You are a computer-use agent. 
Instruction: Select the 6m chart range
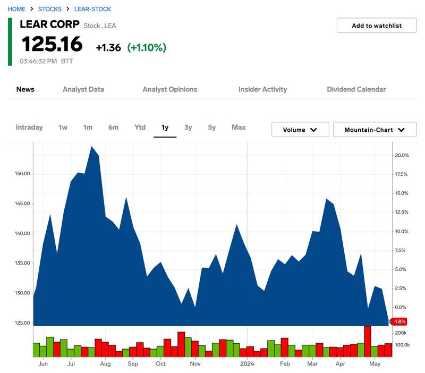[113, 127]
